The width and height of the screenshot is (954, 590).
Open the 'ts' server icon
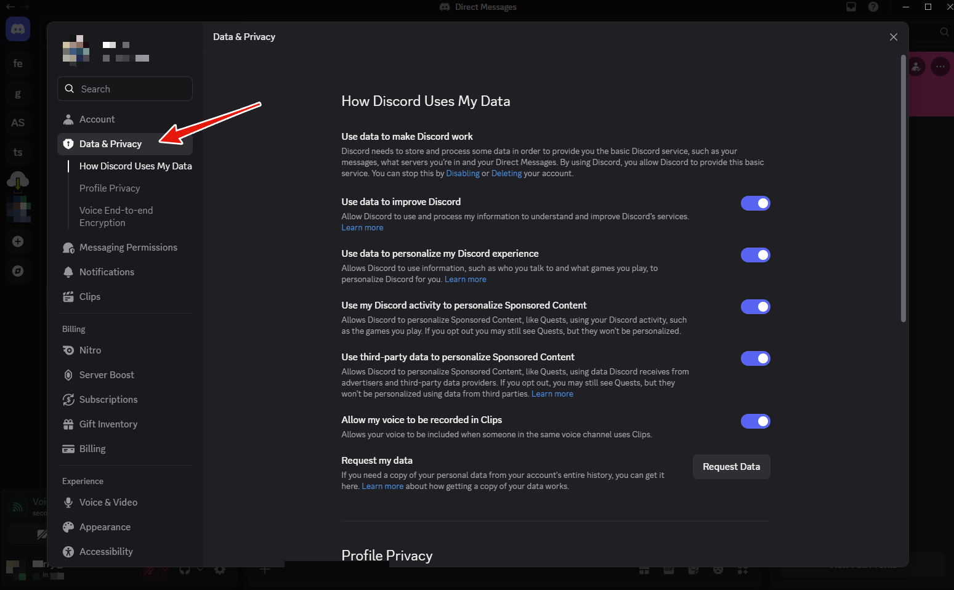click(18, 152)
